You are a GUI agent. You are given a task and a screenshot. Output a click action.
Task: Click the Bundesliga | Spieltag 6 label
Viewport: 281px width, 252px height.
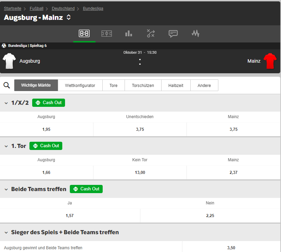(x=27, y=46)
